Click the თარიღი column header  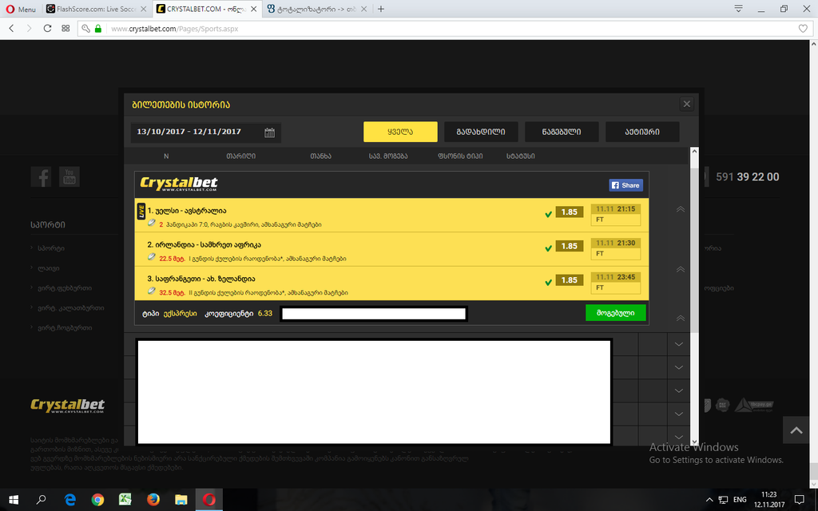[240, 156]
